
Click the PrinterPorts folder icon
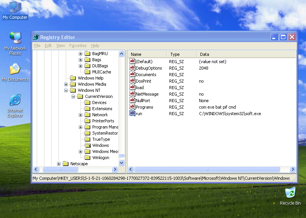click(88, 121)
